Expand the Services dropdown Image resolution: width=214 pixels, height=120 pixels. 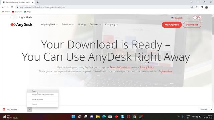(95, 24)
